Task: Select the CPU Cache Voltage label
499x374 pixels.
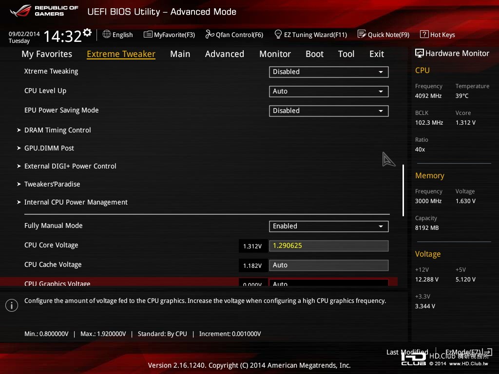Action: 53,264
